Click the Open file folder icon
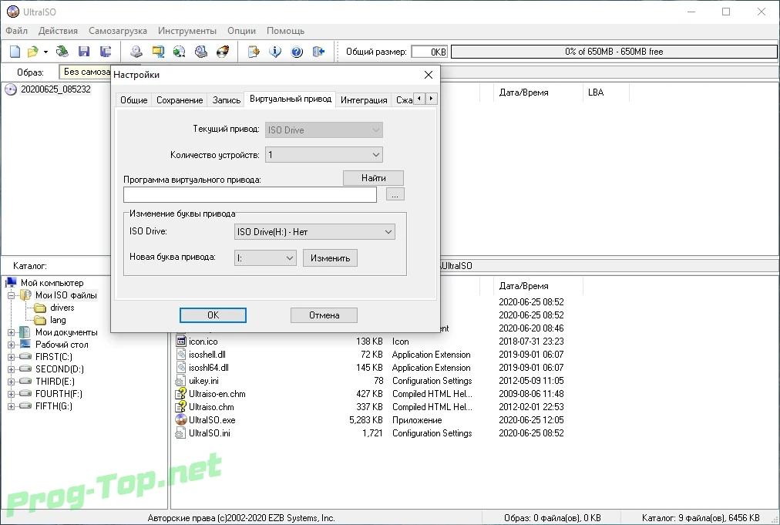The image size is (780, 525). pyautogui.click(x=33, y=51)
